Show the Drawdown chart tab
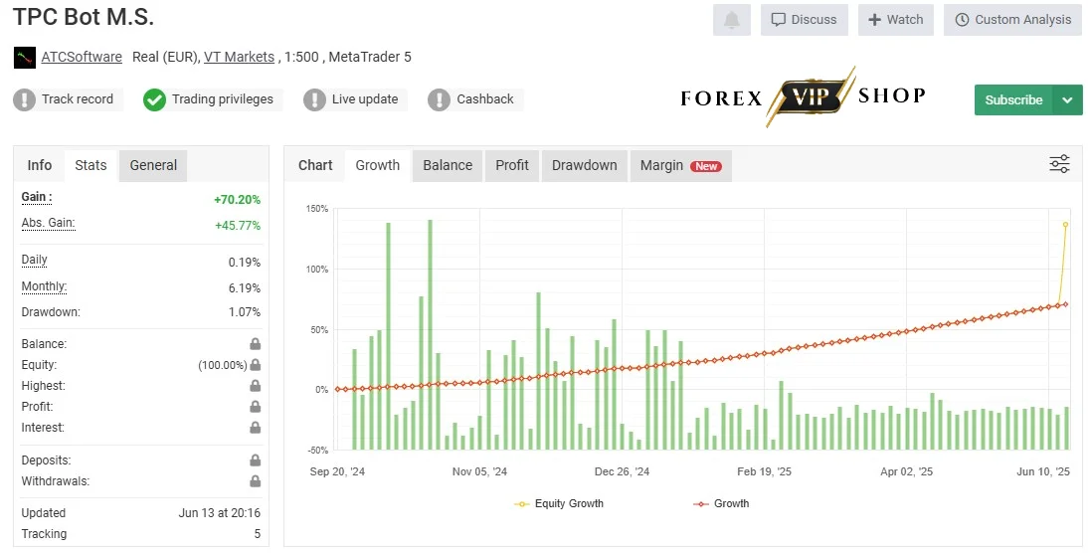This screenshot has height=553, width=1088. (584, 165)
